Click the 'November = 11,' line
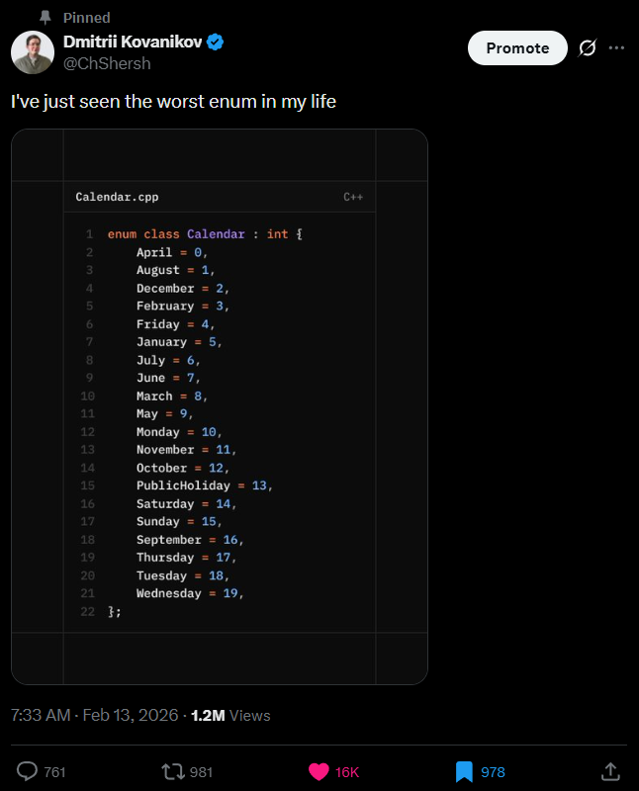The width and height of the screenshot is (639, 791). point(186,449)
